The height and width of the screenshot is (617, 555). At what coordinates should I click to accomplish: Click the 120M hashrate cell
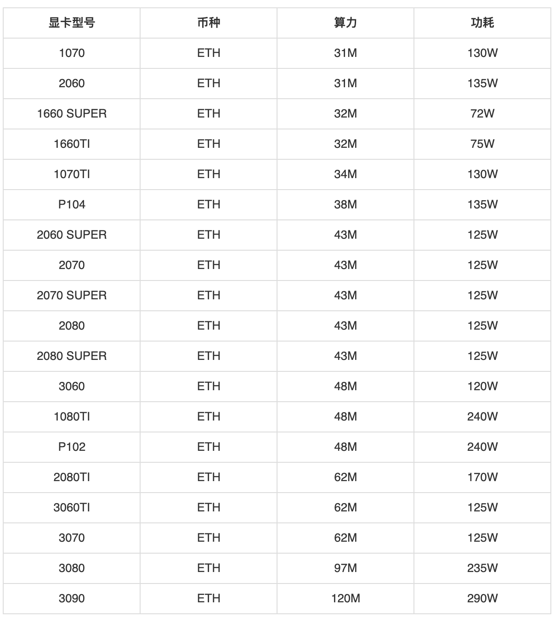[345, 598]
